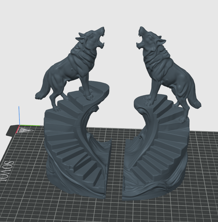
Task: Click the green axis line at origin
Action: (x=29, y=125)
